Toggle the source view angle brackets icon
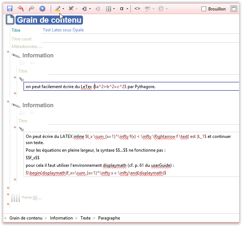This screenshot has width=242, height=226. (137, 9)
